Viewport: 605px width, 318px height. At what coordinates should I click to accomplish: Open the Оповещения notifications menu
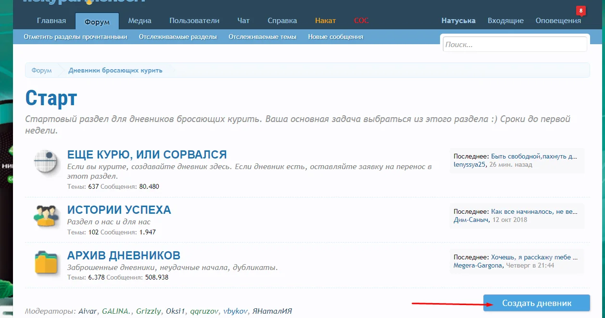[558, 21]
